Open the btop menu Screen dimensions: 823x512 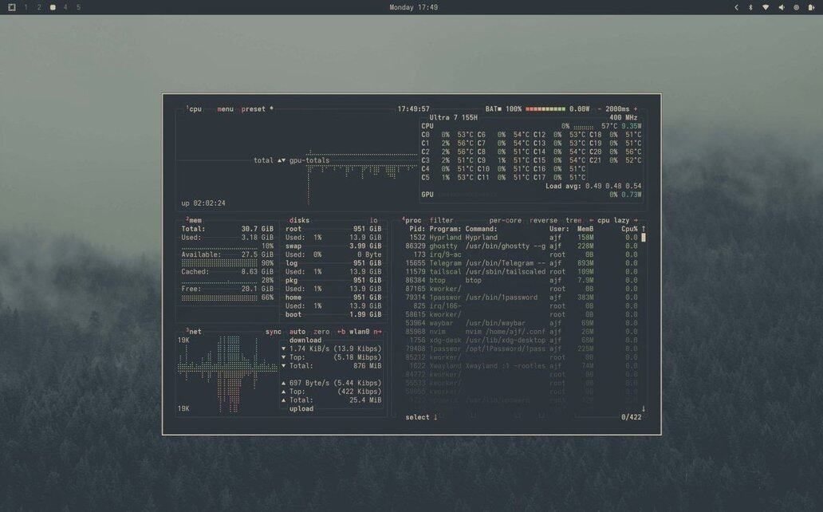tap(225, 109)
